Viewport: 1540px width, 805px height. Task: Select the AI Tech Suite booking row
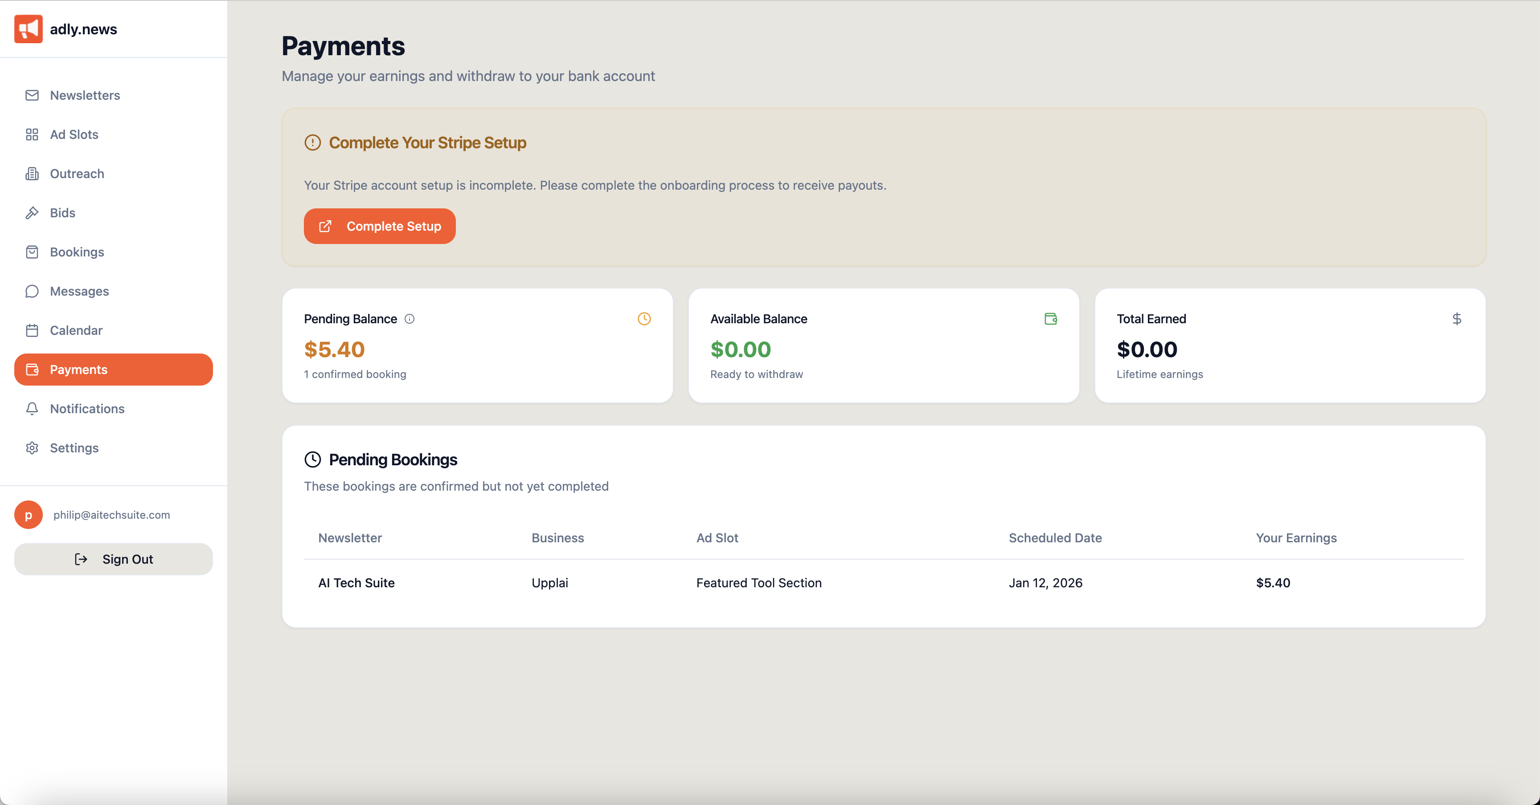click(356, 583)
